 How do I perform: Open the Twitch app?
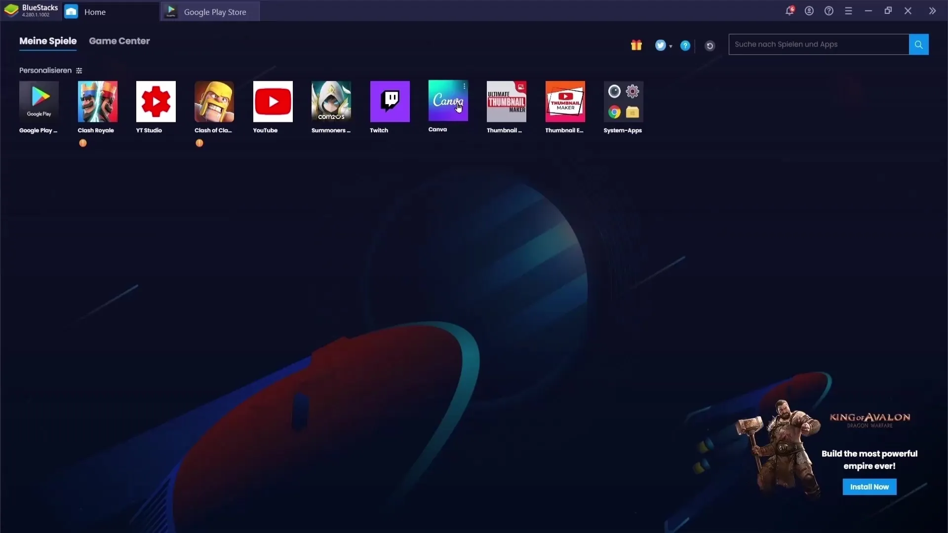pos(390,101)
